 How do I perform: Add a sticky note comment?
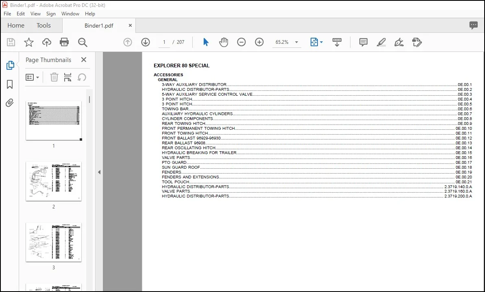363,42
